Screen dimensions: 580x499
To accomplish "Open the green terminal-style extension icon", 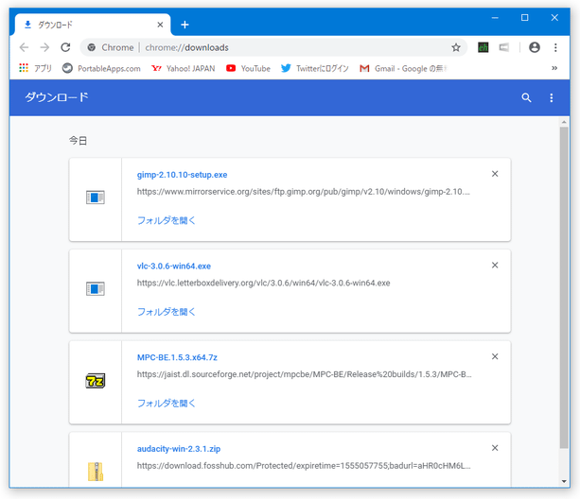I will (483, 47).
